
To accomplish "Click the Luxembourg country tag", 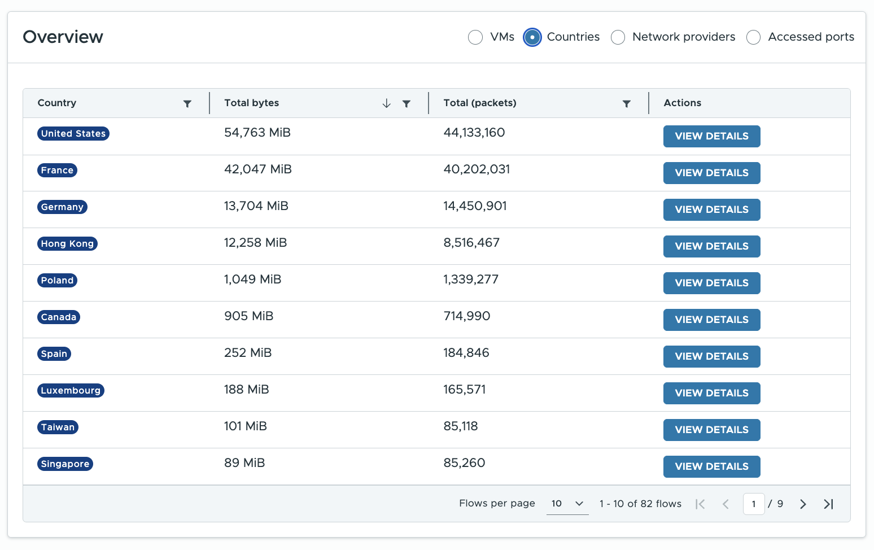I will (x=71, y=390).
